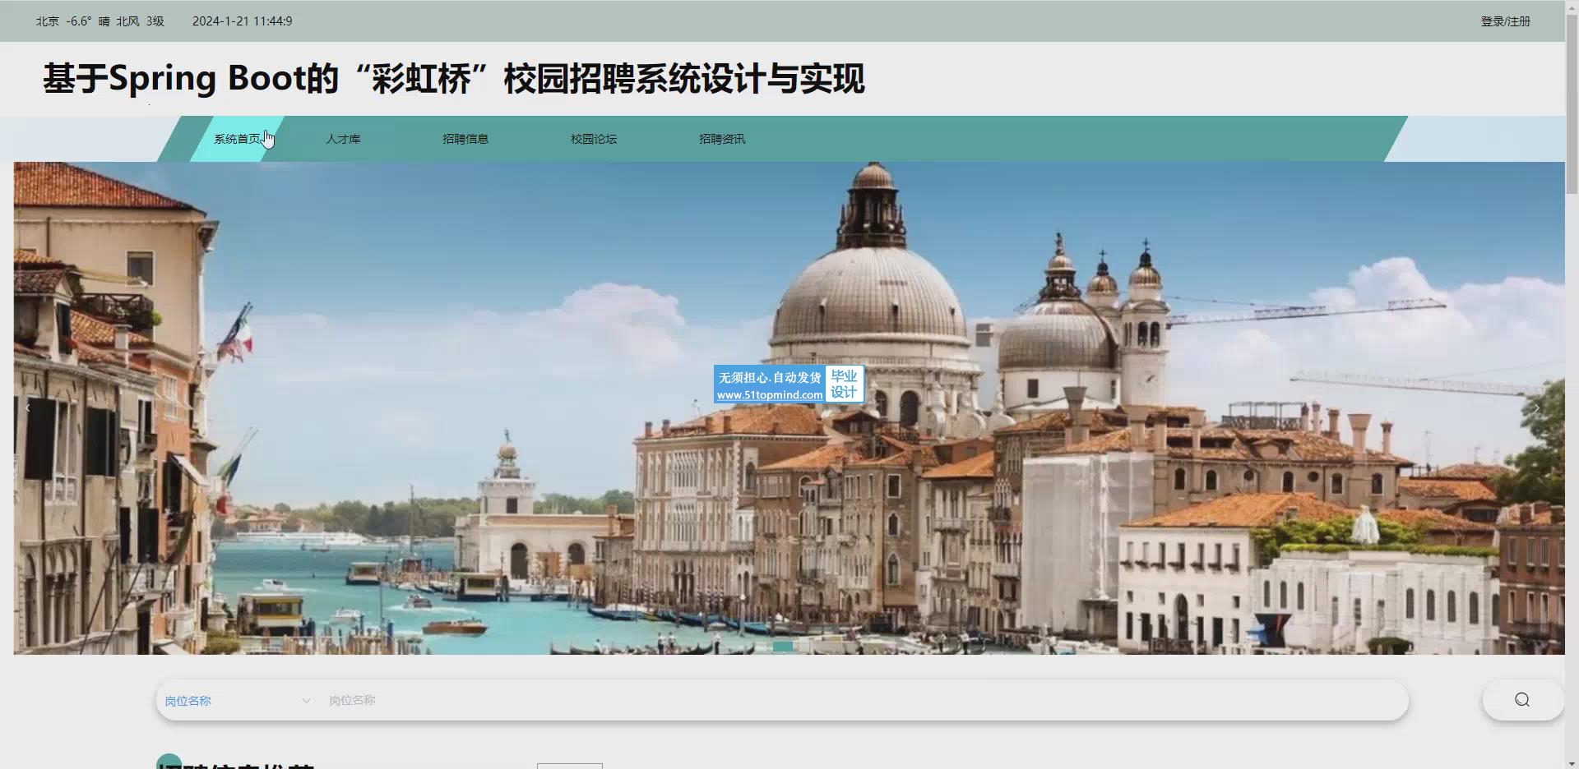Click the 登录/注册 link
This screenshot has width=1579, height=769.
coord(1505,21)
